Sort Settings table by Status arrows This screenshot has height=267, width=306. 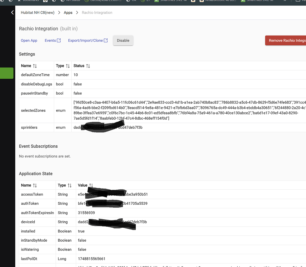(x=88, y=66)
